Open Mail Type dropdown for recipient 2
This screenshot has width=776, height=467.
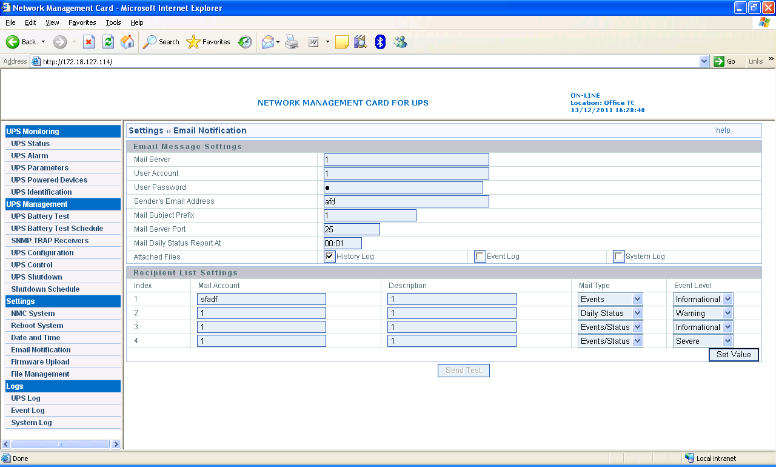[x=637, y=313]
